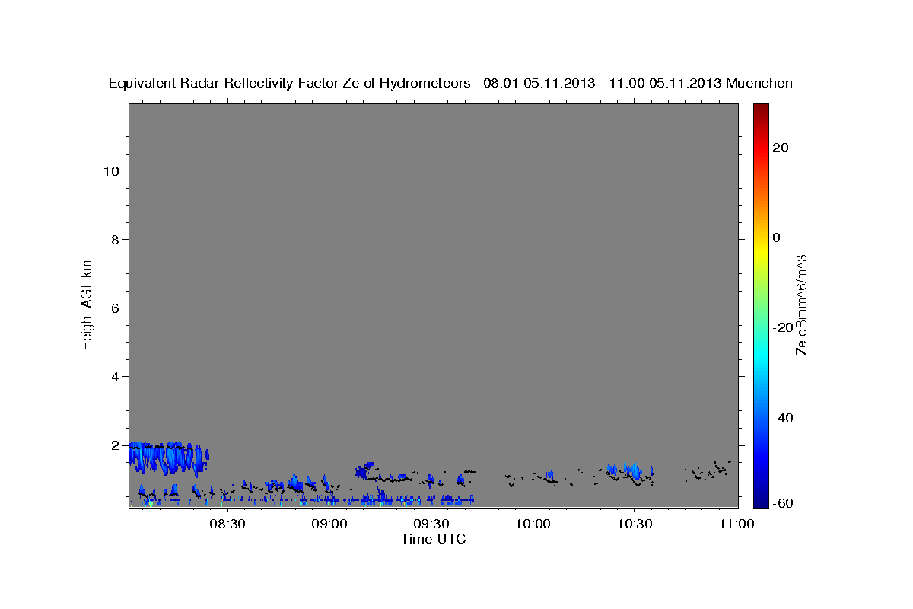Click the colorbar value -60

(783, 503)
